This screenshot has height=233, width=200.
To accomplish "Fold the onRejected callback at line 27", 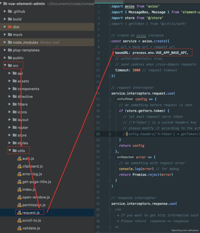I will [x=110, y=157].
